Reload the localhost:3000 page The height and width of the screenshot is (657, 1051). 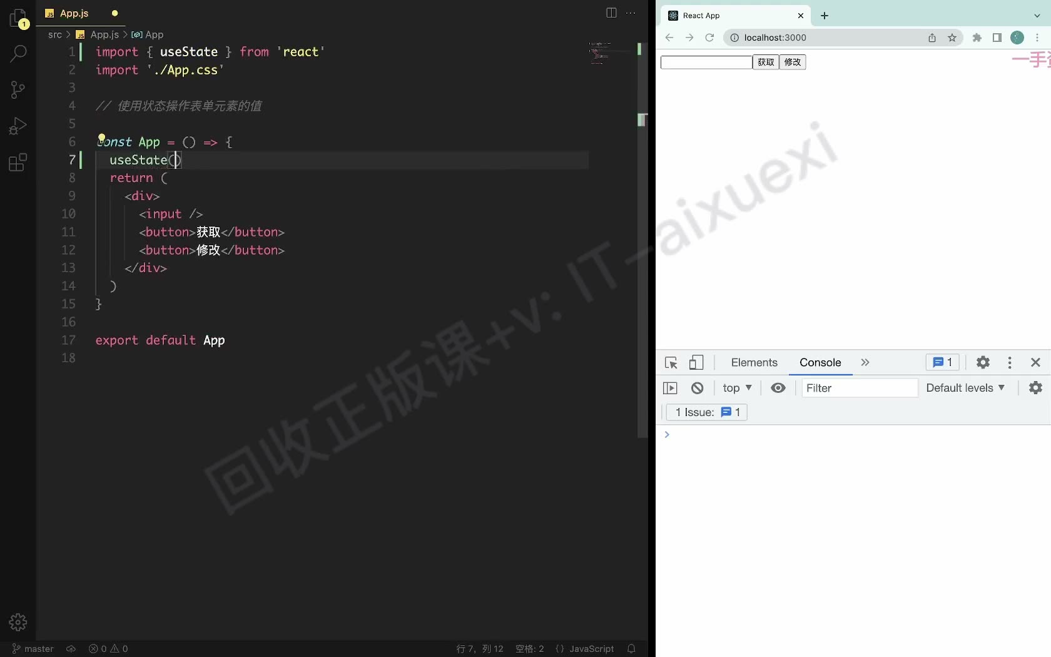pos(709,38)
